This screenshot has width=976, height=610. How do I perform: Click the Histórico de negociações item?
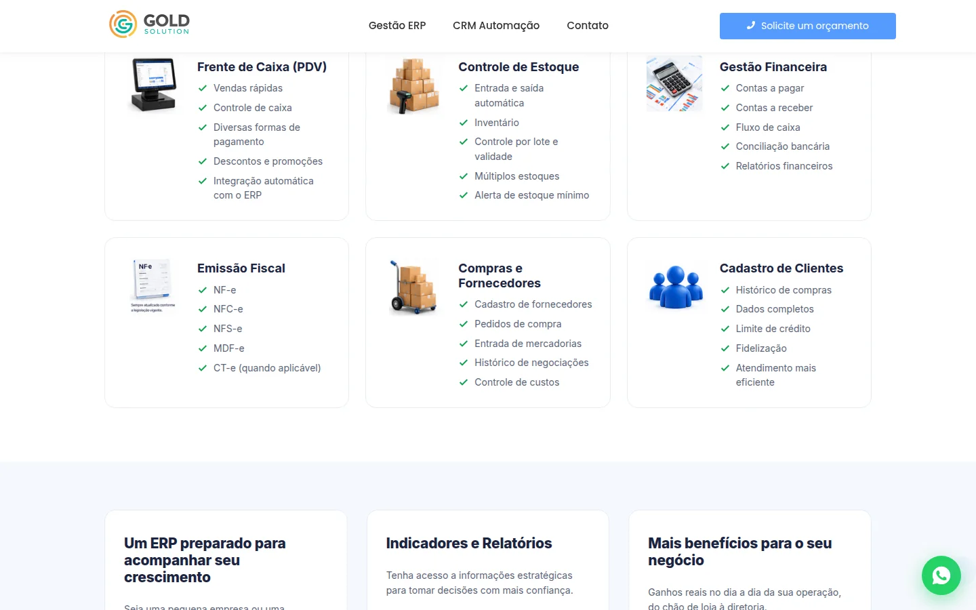(x=531, y=363)
